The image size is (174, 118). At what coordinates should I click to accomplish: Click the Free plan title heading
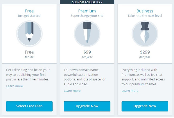pos(29,11)
